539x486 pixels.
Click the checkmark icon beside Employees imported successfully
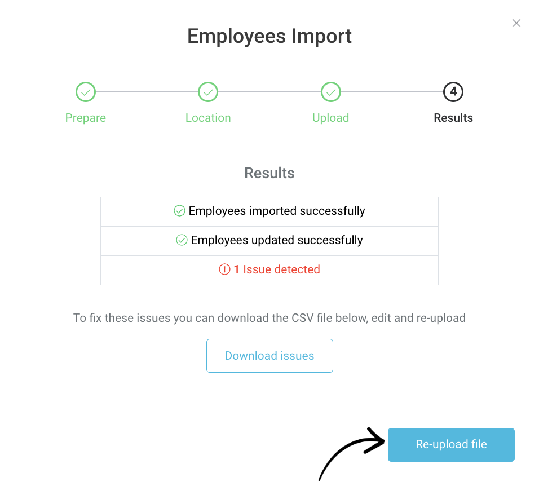179,211
